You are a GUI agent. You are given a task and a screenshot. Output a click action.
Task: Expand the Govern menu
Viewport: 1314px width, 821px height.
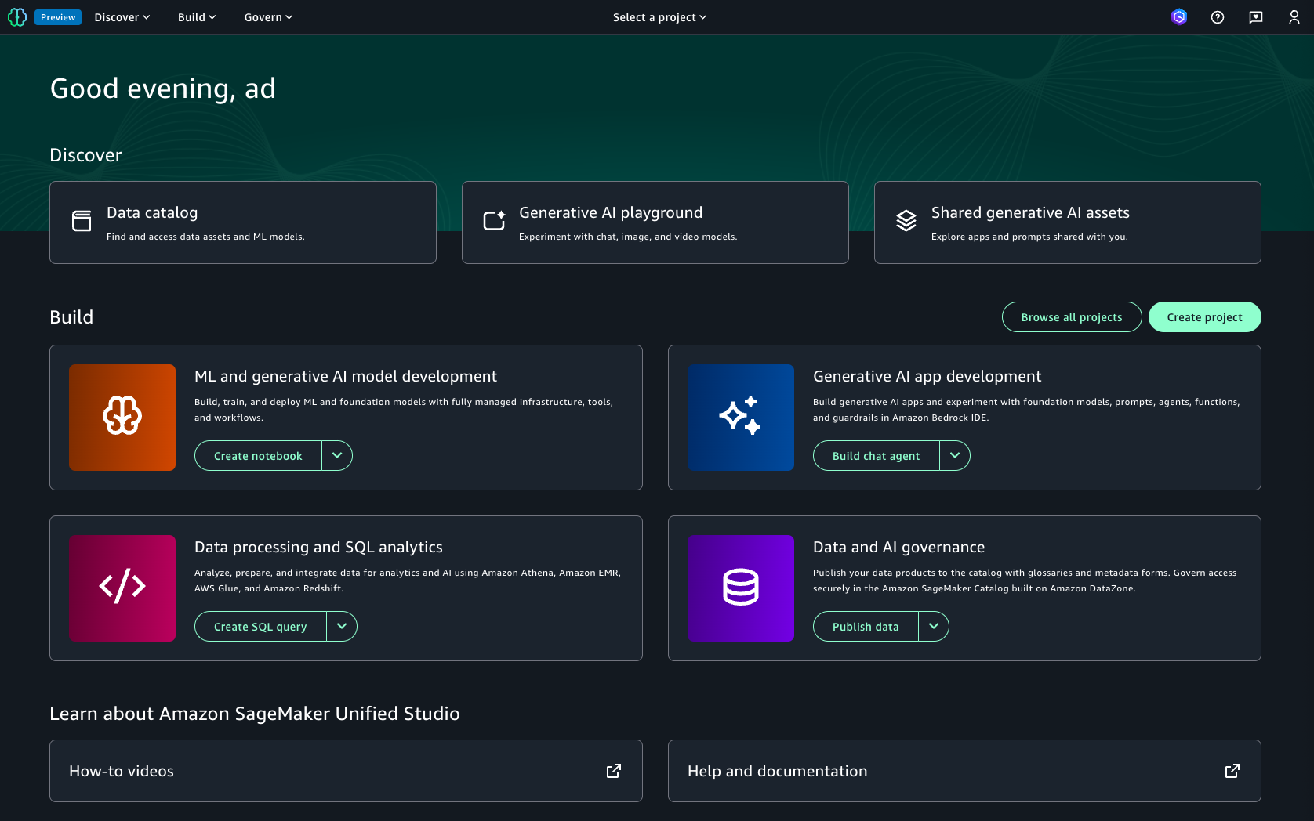point(268,17)
